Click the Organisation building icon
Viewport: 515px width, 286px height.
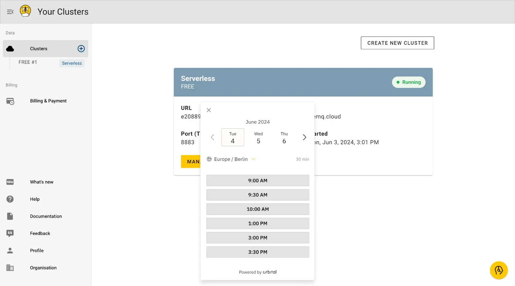pyautogui.click(x=10, y=268)
